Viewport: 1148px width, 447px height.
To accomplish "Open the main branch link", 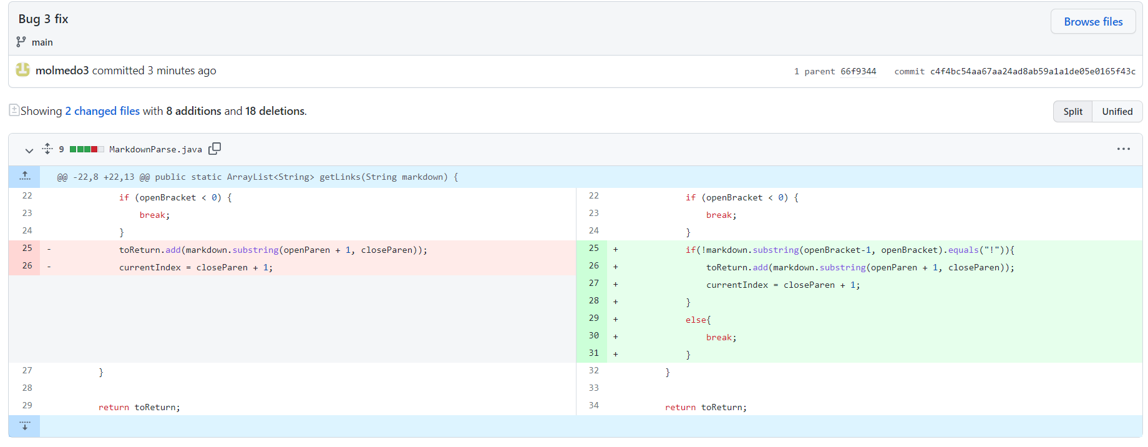I will [x=42, y=42].
